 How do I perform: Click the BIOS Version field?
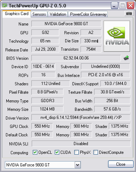point(76,58)
